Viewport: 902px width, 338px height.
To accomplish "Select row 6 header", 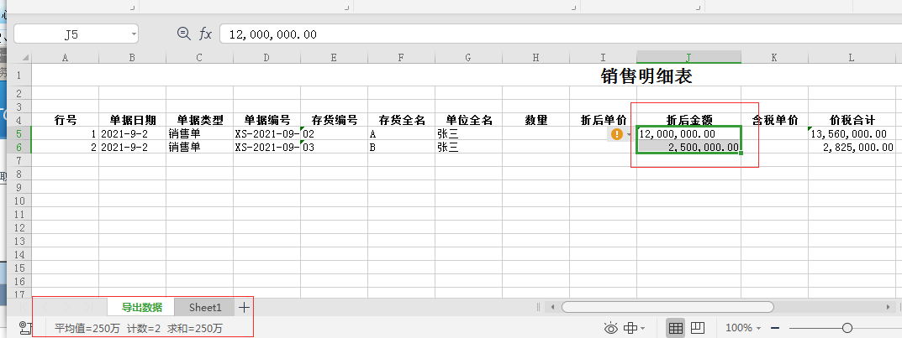I will (19, 148).
